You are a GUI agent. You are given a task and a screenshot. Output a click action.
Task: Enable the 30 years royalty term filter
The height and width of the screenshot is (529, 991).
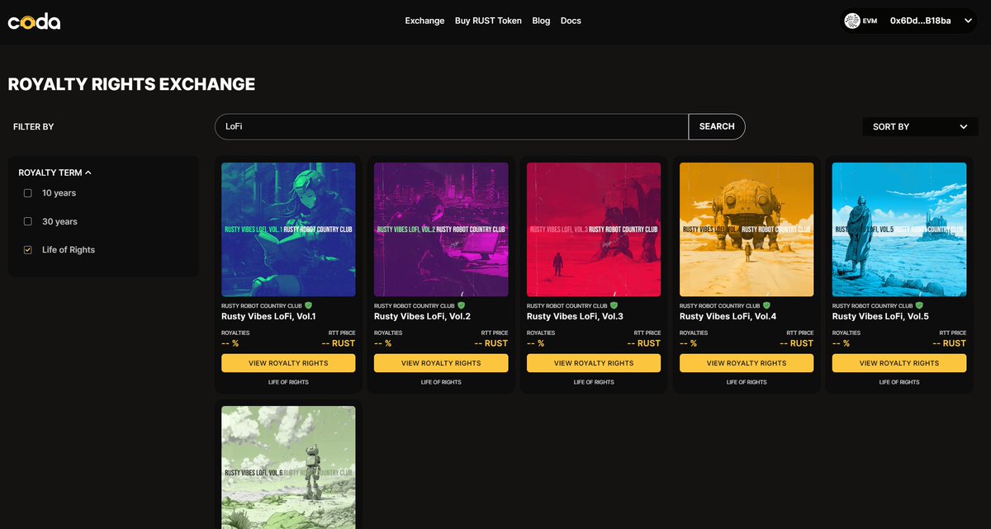point(26,221)
